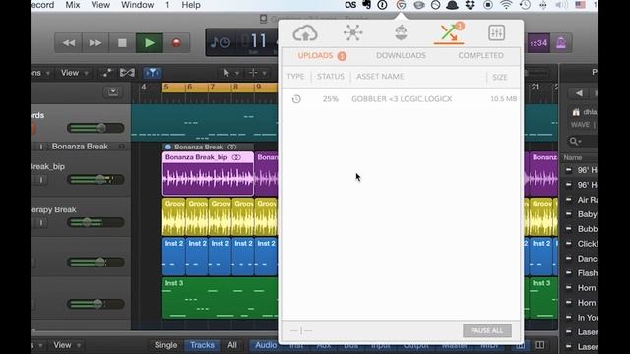Open the Gobbler mixer settings tab
630x354 pixels.
(496, 32)
